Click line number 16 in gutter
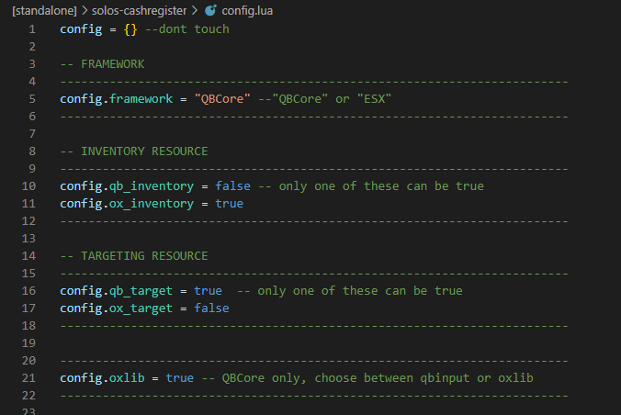The height and width of the screenshot is (415, 621). (28, 291)
